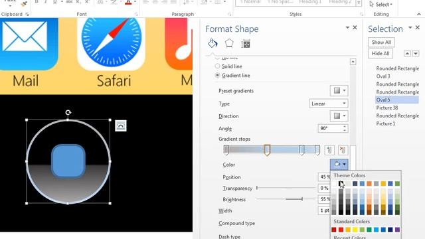The width and height of the screenshot is (425, 239).
Task: Choose the Gradient line option
Action: pyautogui.click(x=217, y=75)
